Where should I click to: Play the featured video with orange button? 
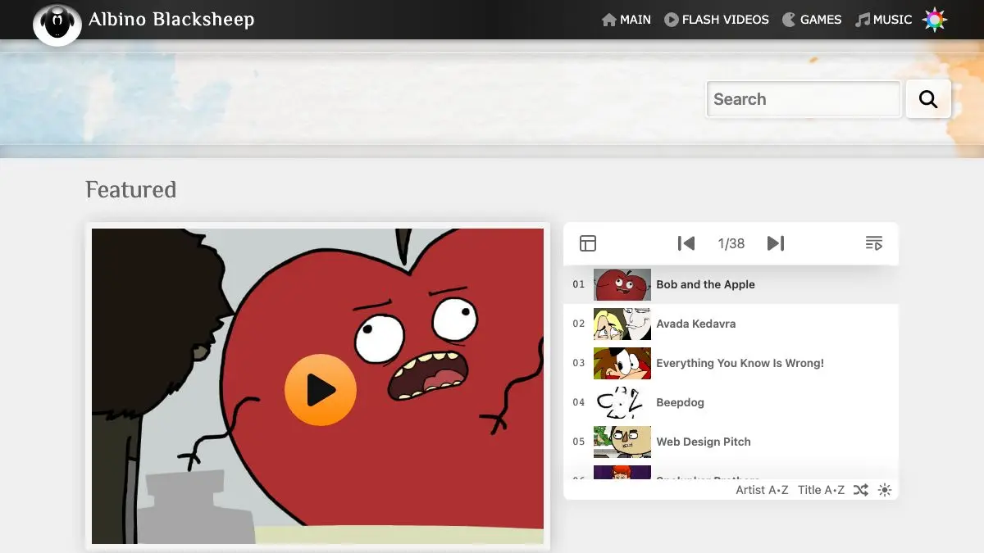coord(321,390)
